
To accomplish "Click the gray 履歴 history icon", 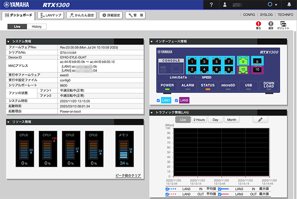I will [x=271, y=25].
